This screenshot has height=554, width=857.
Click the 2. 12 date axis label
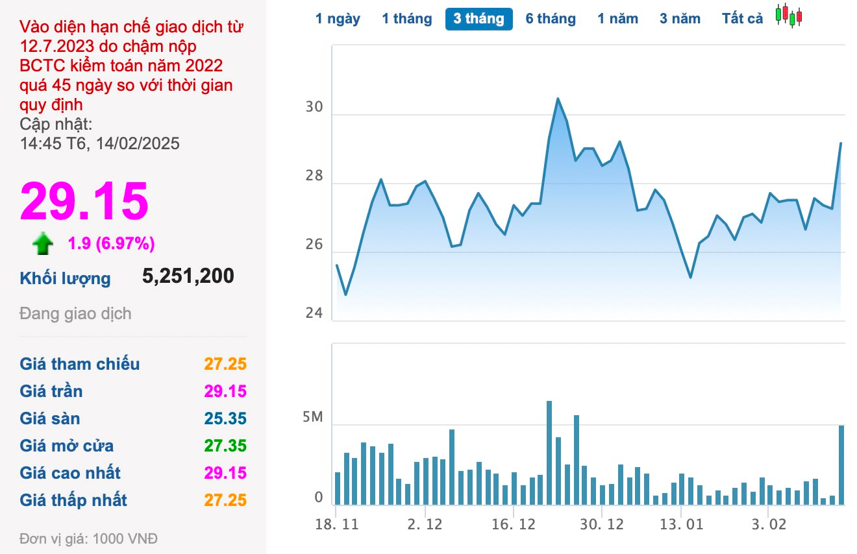(425, 524)
